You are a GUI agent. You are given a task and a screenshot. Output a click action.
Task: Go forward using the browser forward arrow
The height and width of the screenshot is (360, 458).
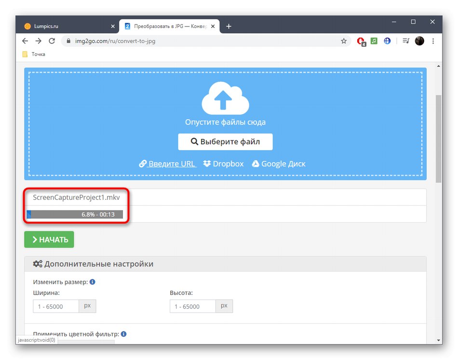[39, 41]
